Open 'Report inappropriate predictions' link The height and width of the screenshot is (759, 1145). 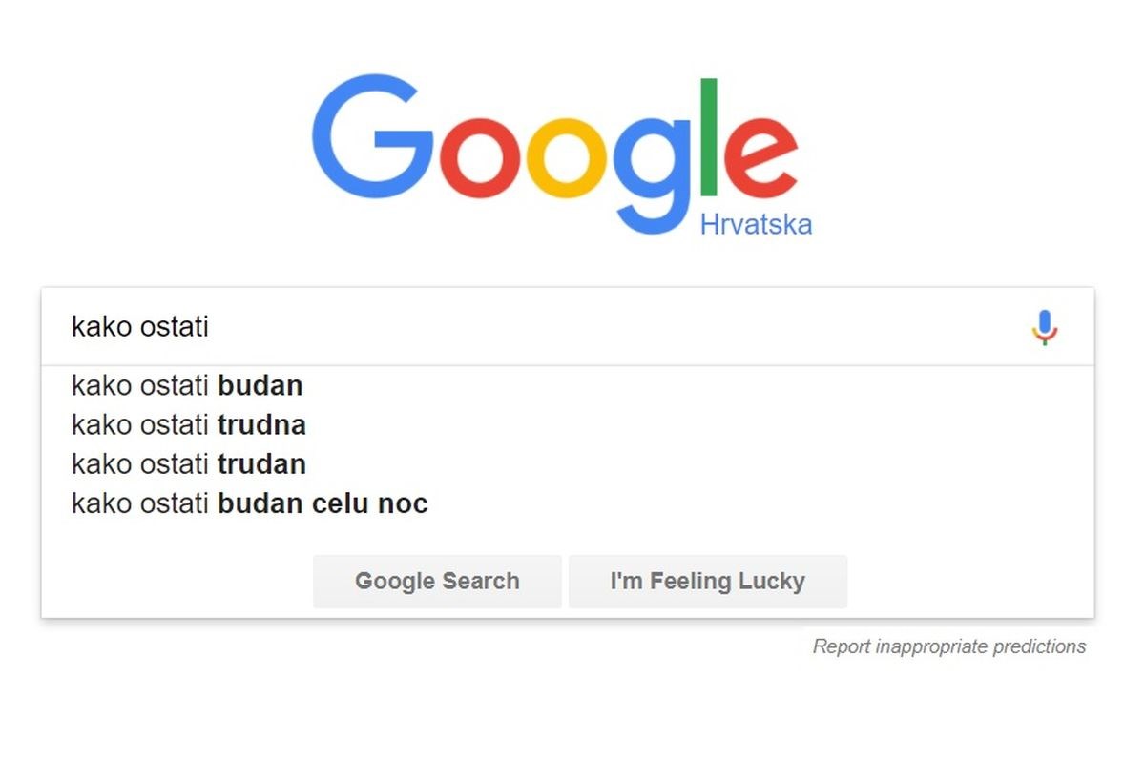[x=947, y=646]
